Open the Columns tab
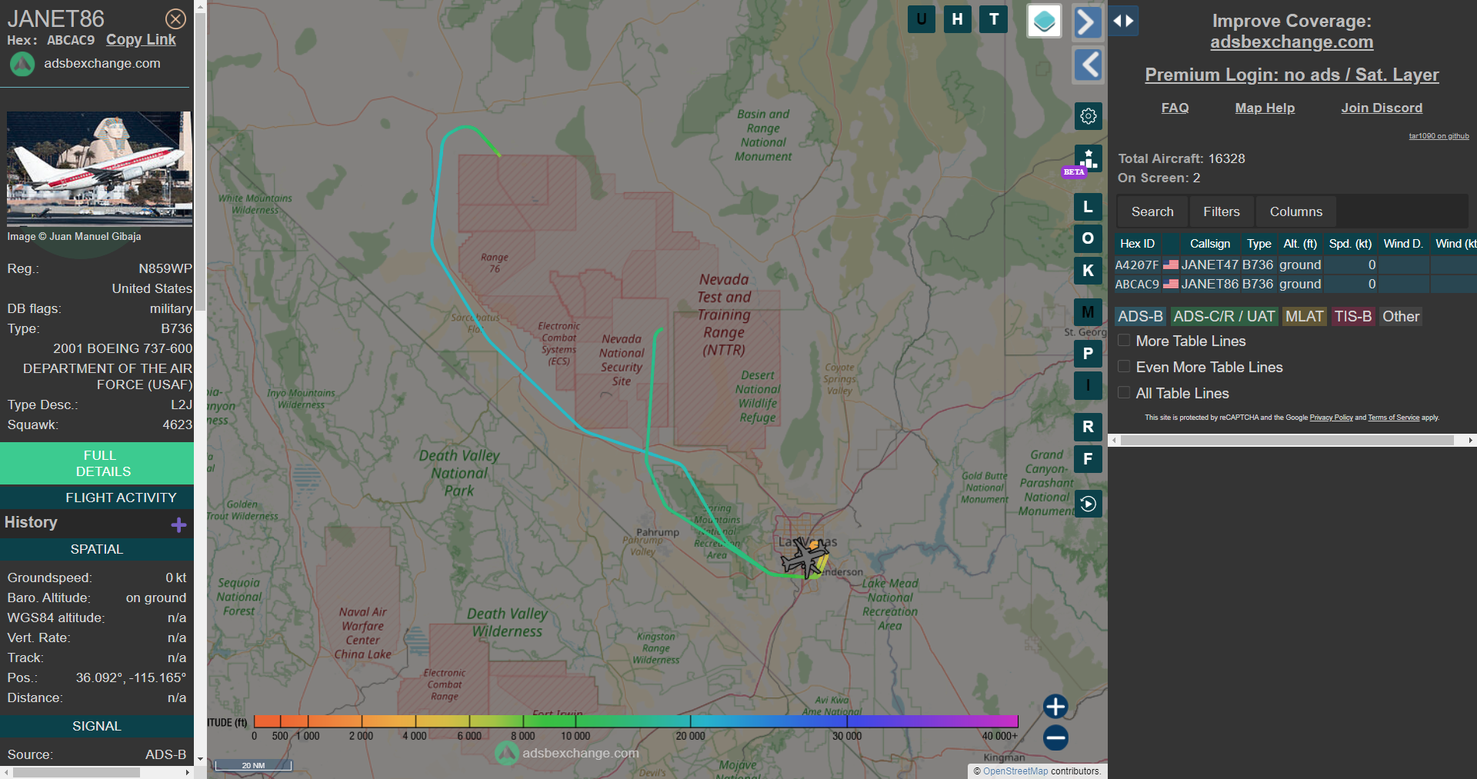Image resolution: width=1477 pixels, height=779 pixels. 1296,211
